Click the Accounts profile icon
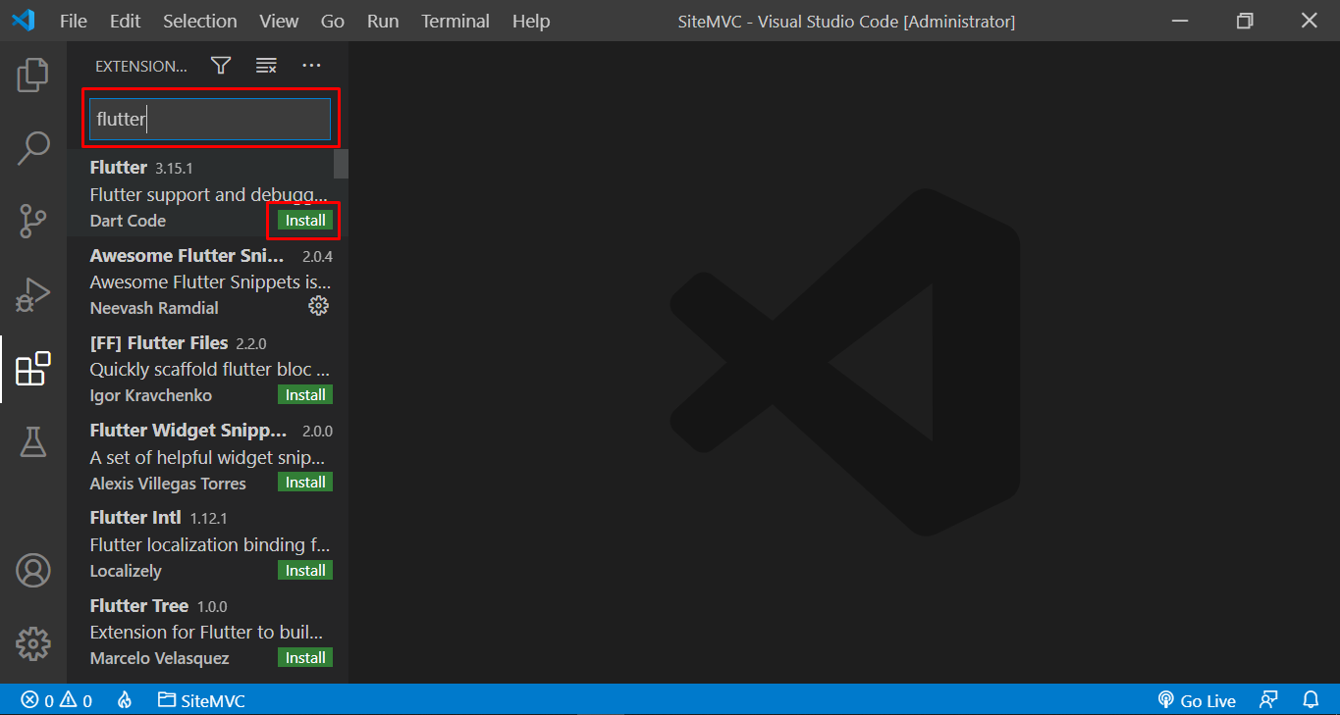Viewport: 1340px width, 715px height. pos(32,570)
